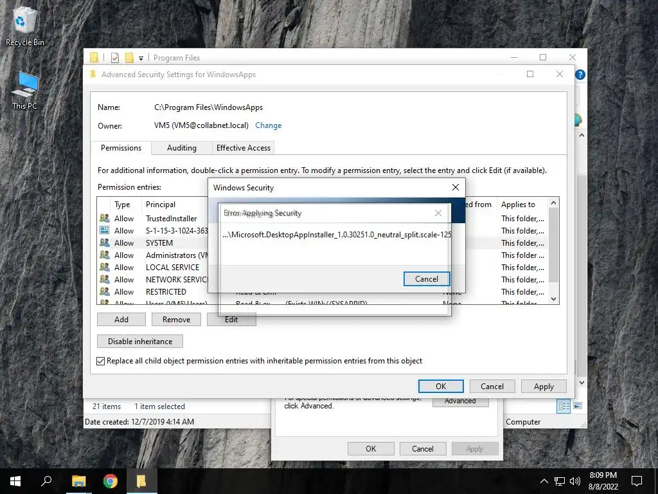658x494 pixels.
Task: Click the Advanced button in Properties dialog
Action: [460, 401]
